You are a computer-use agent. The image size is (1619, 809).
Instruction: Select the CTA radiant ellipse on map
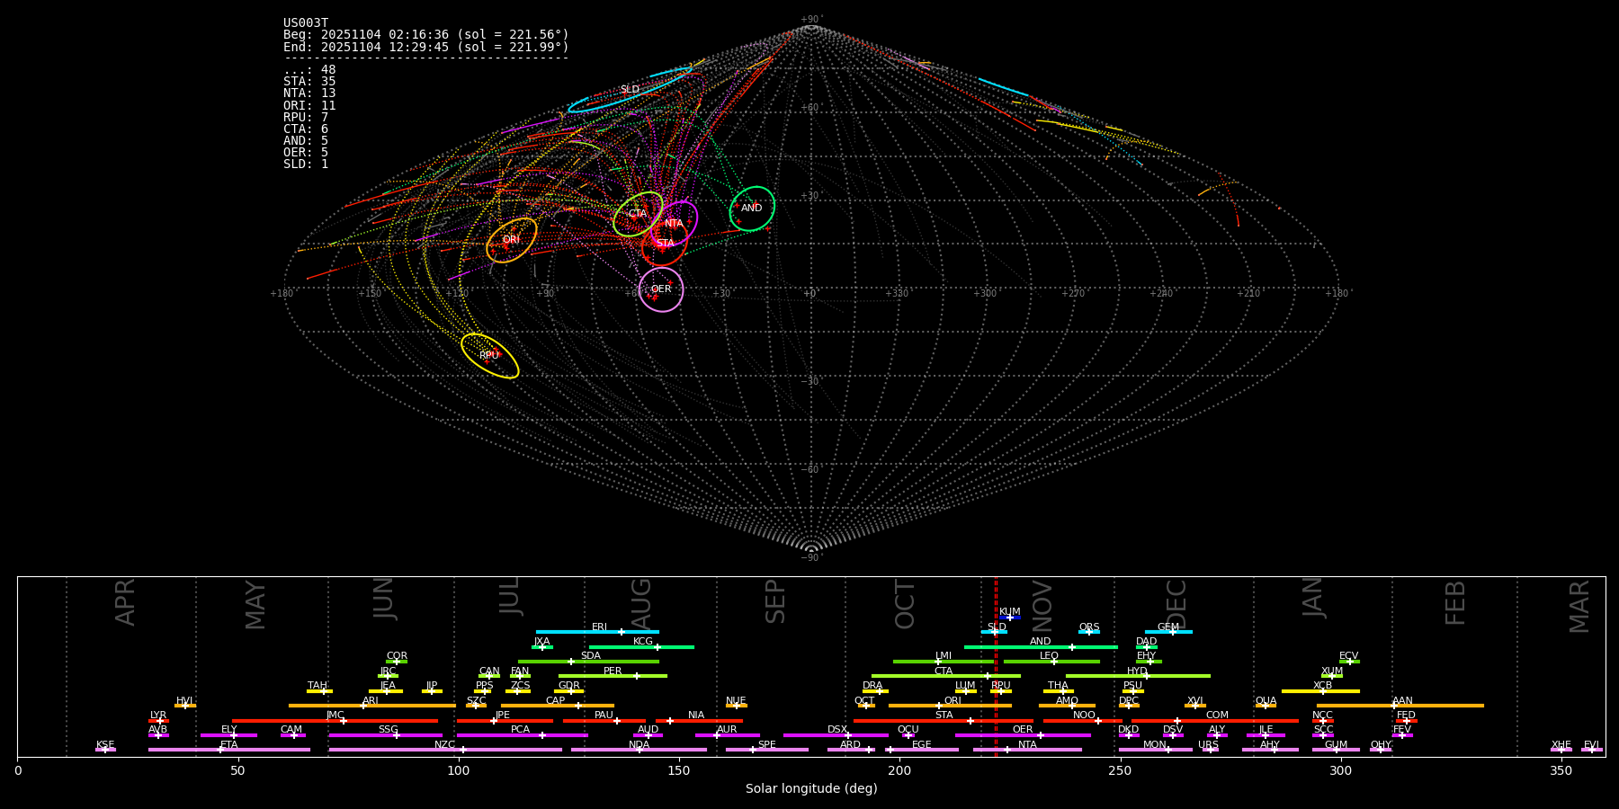click(637, 214)
